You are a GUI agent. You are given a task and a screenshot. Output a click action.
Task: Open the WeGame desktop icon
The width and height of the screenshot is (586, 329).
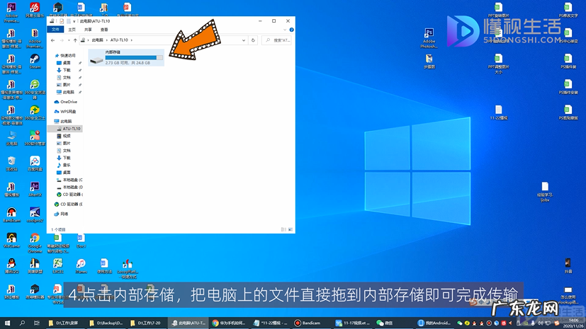(x=11, y=241)
